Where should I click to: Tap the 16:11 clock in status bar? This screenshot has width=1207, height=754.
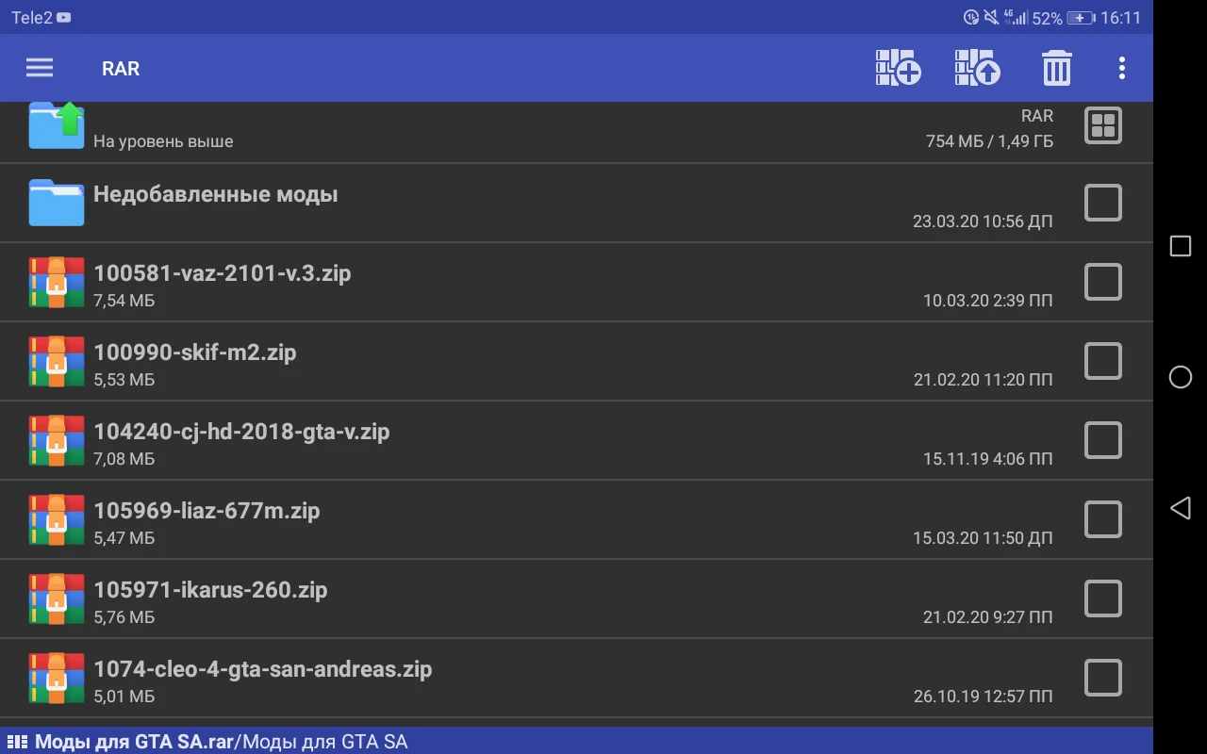pos(1121,18)
